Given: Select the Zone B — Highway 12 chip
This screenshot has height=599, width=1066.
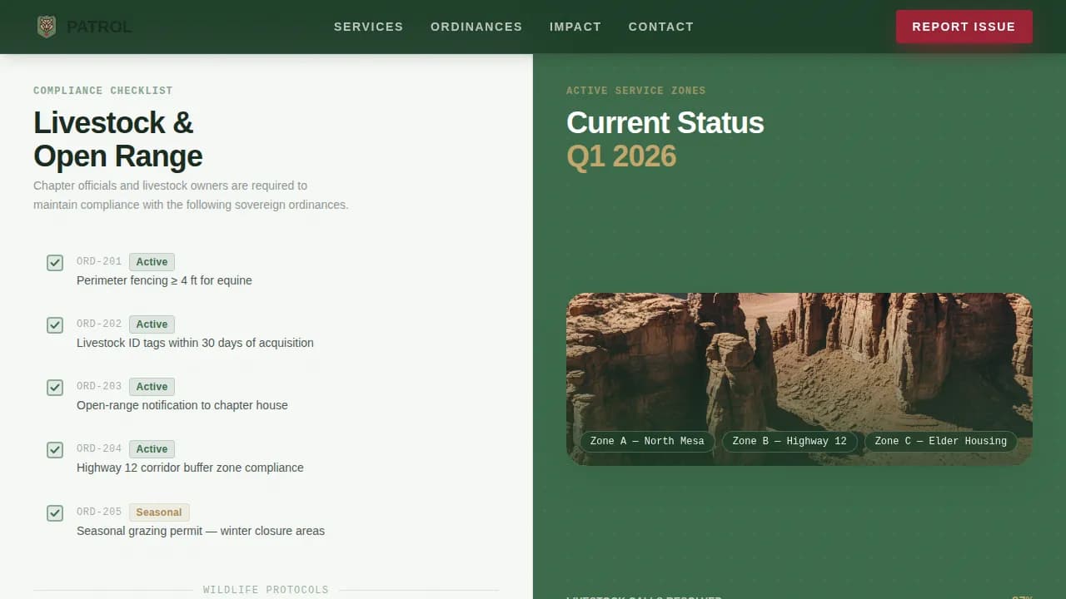Looking at the screenshot, I should point(790,442).
